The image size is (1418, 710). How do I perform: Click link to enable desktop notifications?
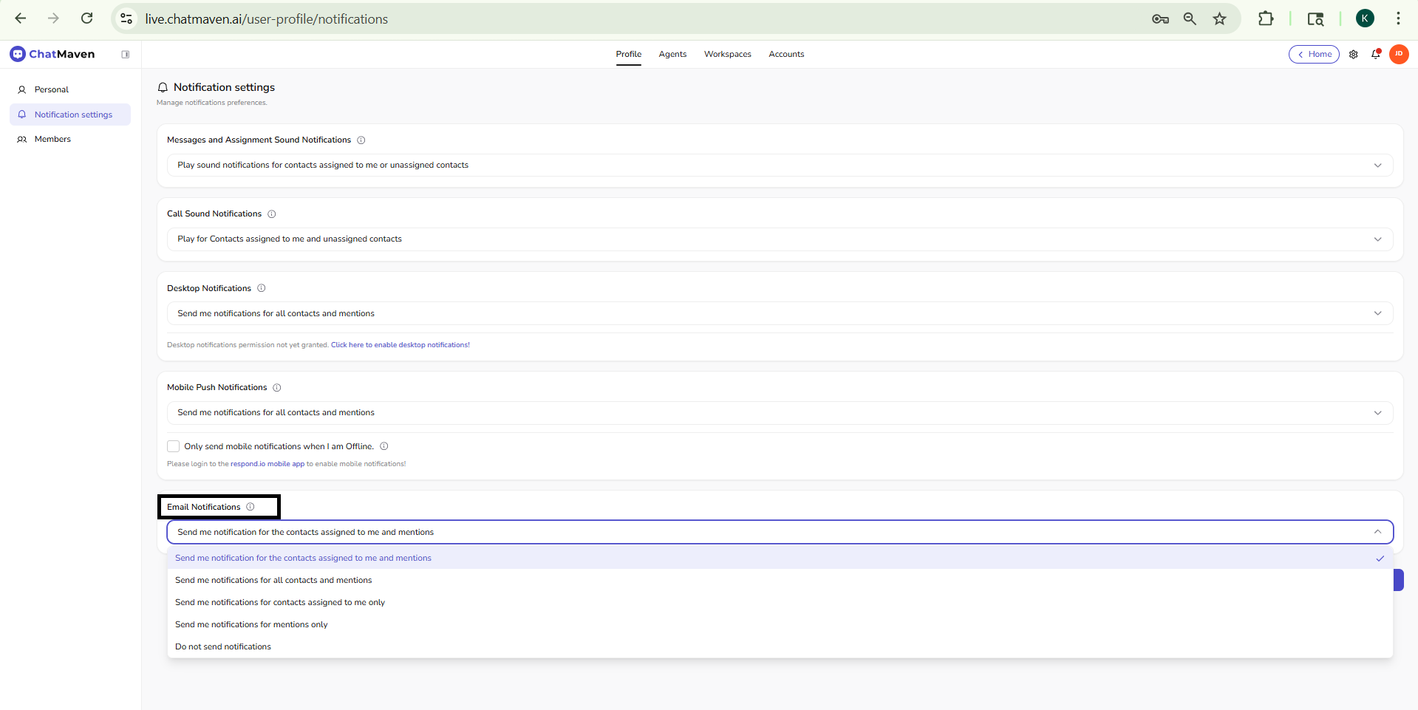(x=400, y=345)
